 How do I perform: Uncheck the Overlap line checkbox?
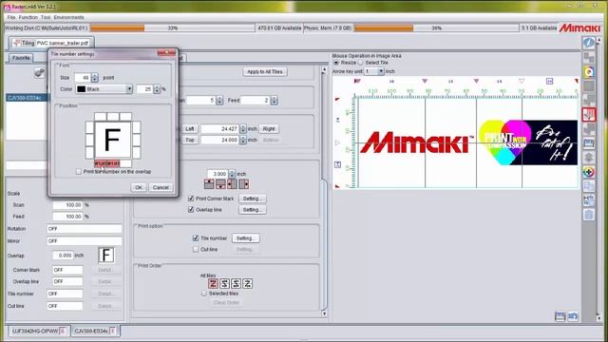pyautogui.click(x=191, y=209)
